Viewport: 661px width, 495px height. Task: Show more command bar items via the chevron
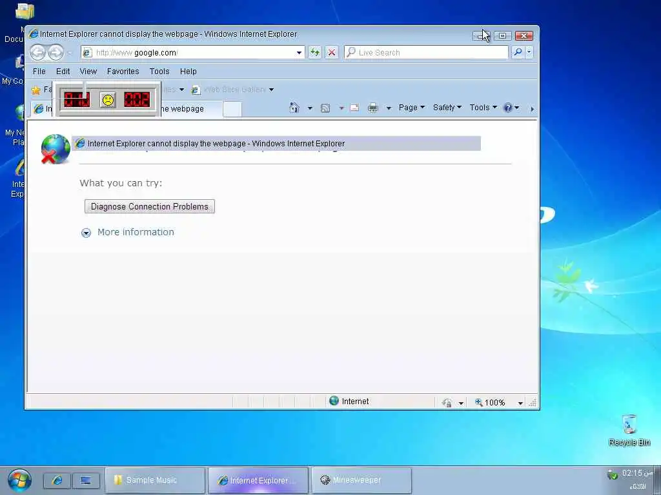click(532, 109)
